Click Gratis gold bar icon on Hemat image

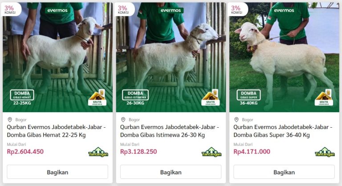[97, 97]
